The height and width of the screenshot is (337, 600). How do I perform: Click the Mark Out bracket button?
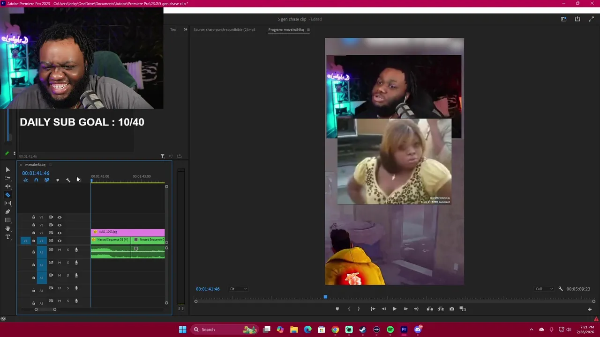(359, 309)
